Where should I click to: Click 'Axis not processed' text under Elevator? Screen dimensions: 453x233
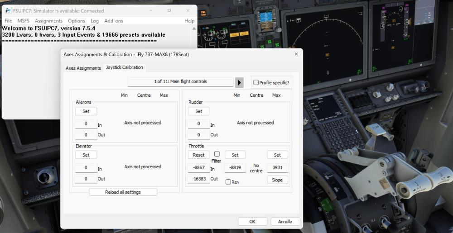coord(143,166)
